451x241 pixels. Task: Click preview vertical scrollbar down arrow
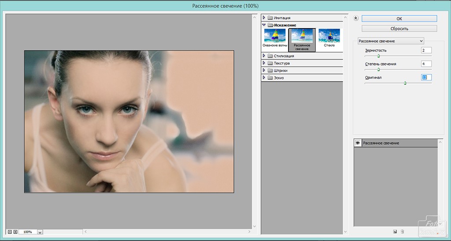pos(255,226)
